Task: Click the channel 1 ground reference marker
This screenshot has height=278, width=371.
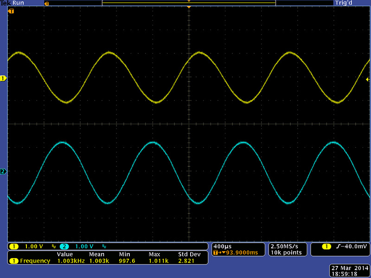Action: [x=4, y=79]
